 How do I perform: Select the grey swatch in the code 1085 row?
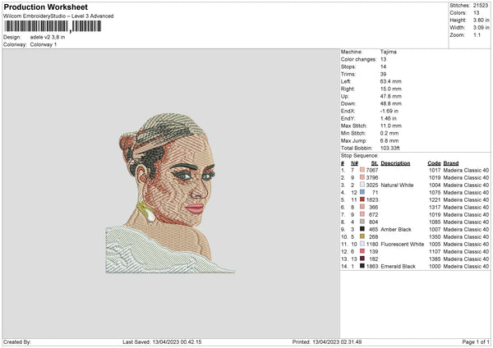click(362, 222)
